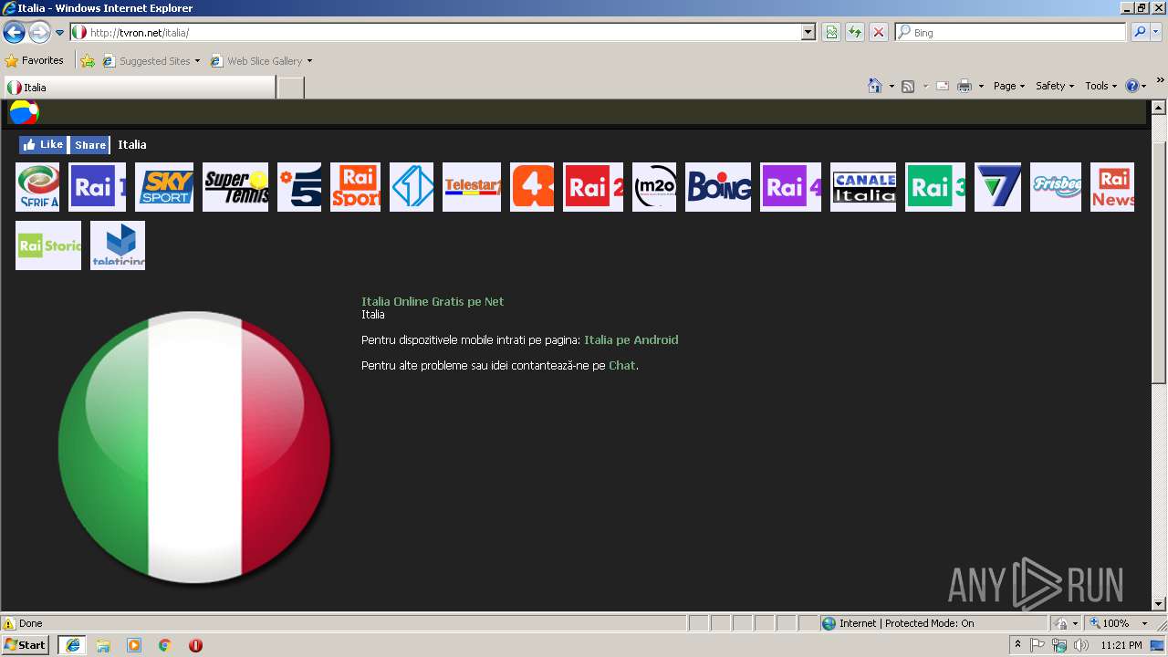Screen dimensions: 1168x657
Task: Open the Italia pe Android link
Action: [631, 339]
